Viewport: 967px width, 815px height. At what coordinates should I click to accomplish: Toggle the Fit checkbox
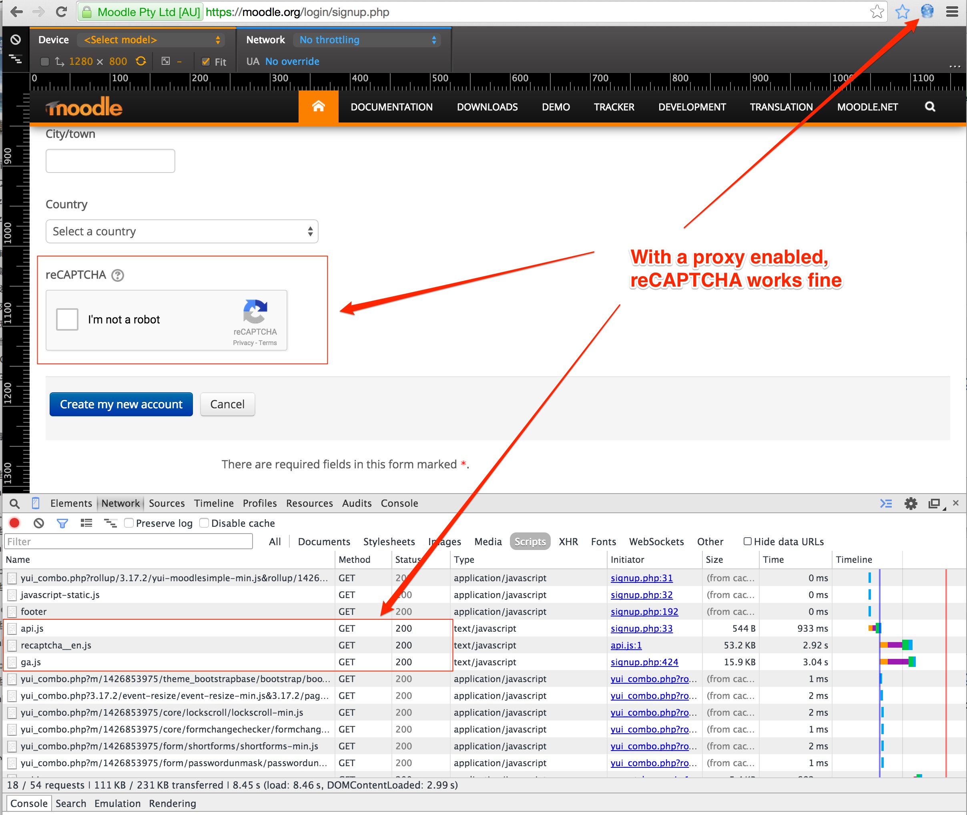pos(206,62)
